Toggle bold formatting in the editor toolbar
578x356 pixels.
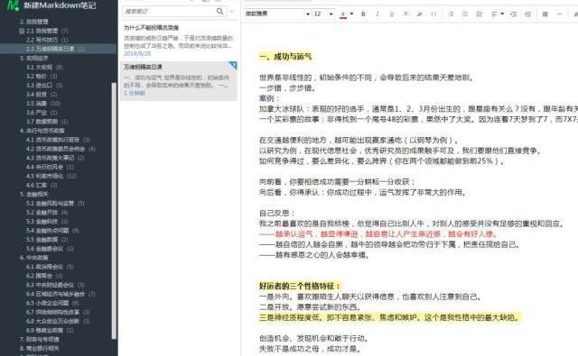click(363, 14)
